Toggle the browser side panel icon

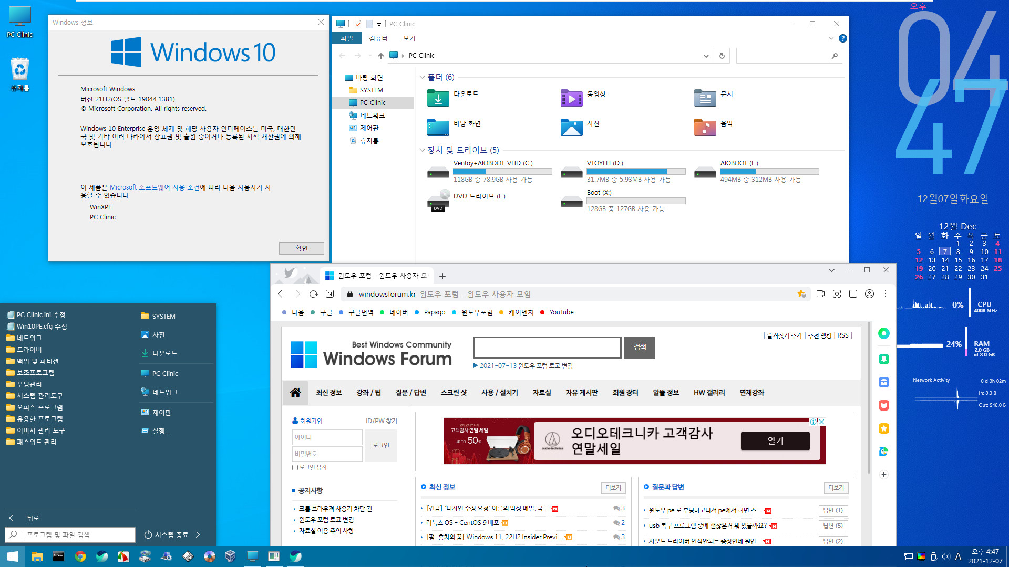click(x=853, y=294)
